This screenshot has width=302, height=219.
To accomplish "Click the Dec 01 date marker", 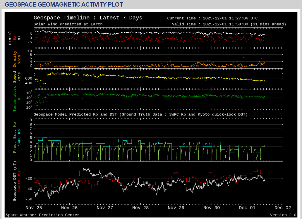I will (x=247, y=208).
